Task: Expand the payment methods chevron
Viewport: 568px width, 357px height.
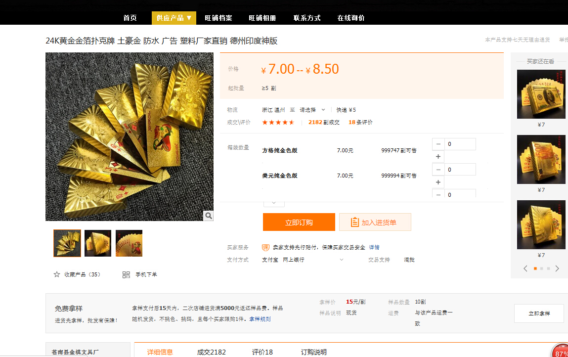Action: pyautogui.click(x=341, y=260)
